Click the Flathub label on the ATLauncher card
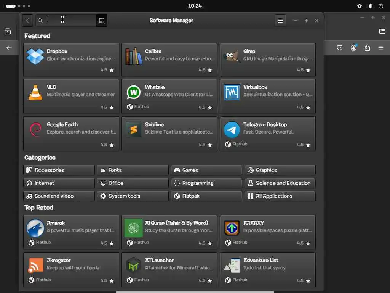390x293 pixels. click(x=142, y=280)
